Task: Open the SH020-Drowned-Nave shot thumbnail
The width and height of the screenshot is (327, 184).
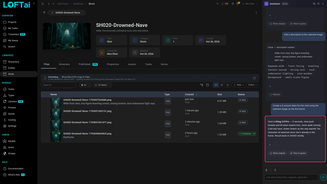Action: point(67,36)
